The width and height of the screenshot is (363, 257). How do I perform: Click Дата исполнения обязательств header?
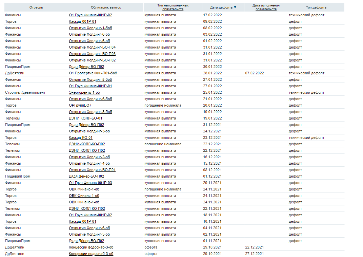click(x=266, y=7)
